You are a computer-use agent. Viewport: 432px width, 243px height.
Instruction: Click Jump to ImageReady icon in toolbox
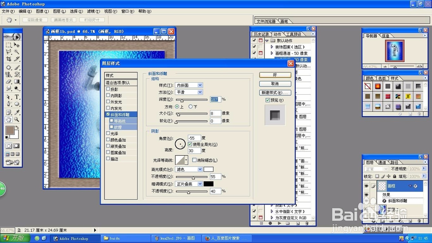click(13, 163)
